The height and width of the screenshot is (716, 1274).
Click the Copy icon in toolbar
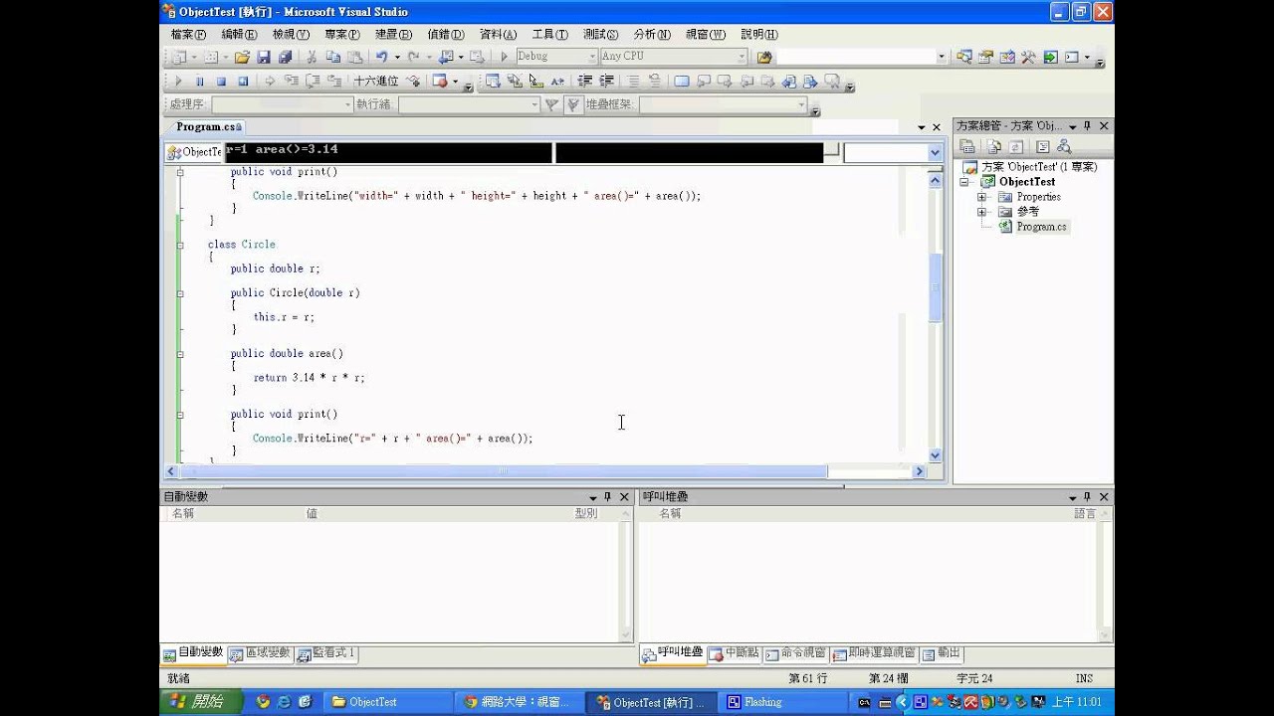[x=332, y=57]
